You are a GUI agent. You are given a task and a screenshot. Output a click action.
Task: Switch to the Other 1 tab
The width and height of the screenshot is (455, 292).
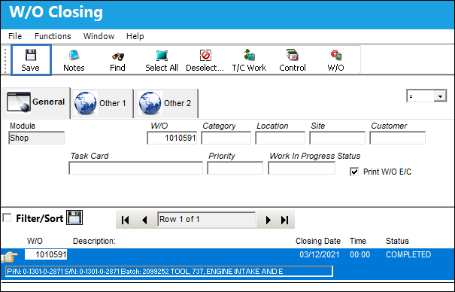(102, 103)
